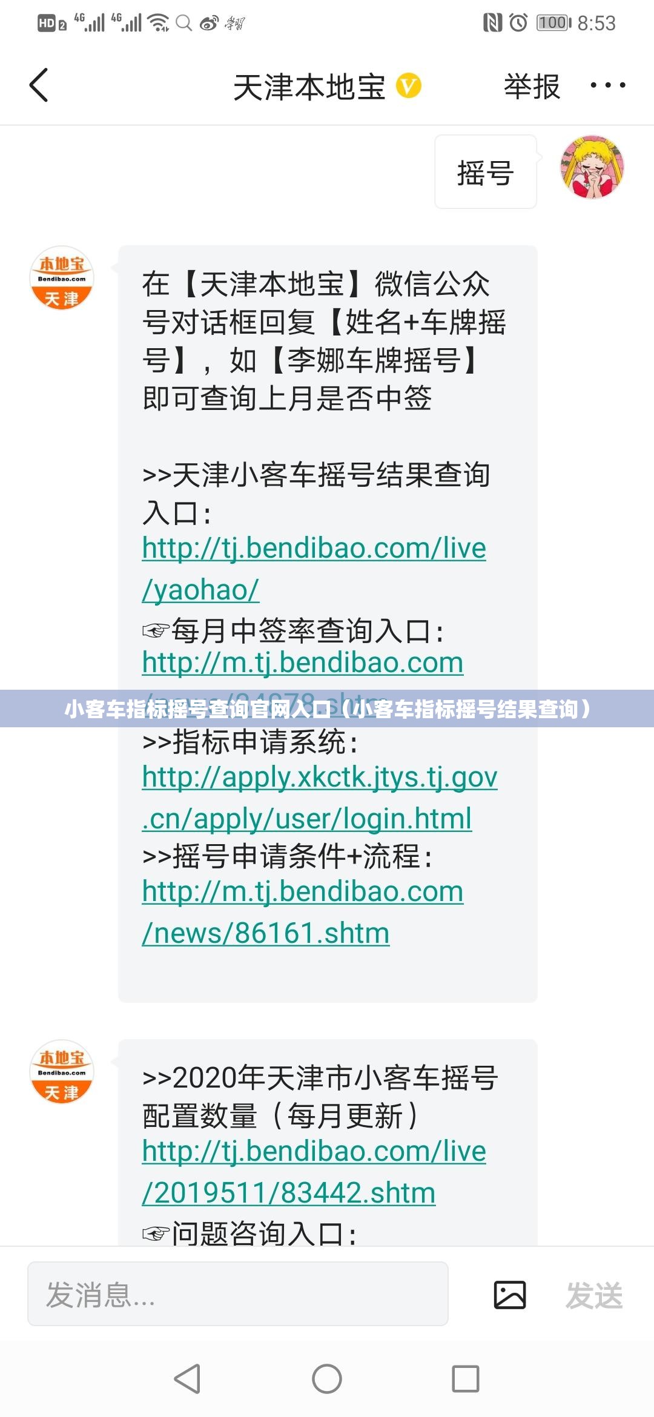Open the first 本地宝 天津 sender avatar
This screenshot has height=1417, width=654.
[62, 278]
